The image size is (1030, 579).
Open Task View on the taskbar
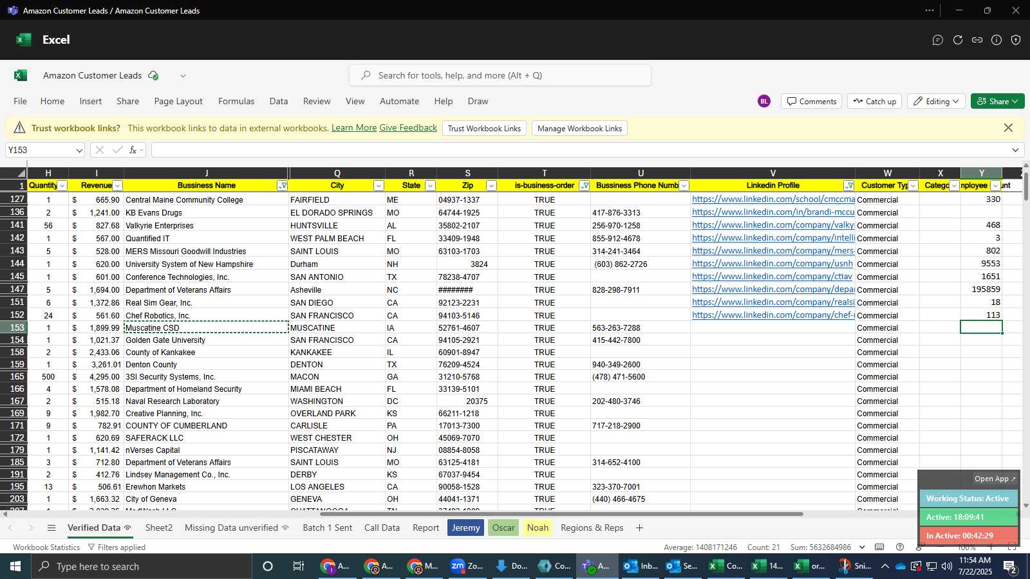coord(298,566)
